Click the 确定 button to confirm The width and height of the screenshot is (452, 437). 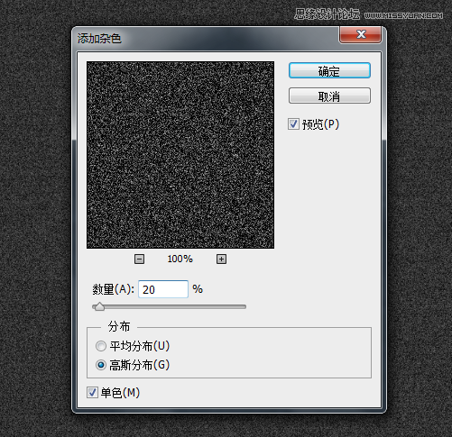tap(329, 71)
